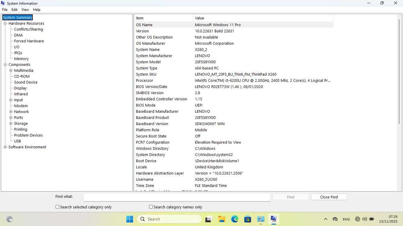Screen dimensions: 403x226
Task: Open the Help menu
Action: point(37,10)
